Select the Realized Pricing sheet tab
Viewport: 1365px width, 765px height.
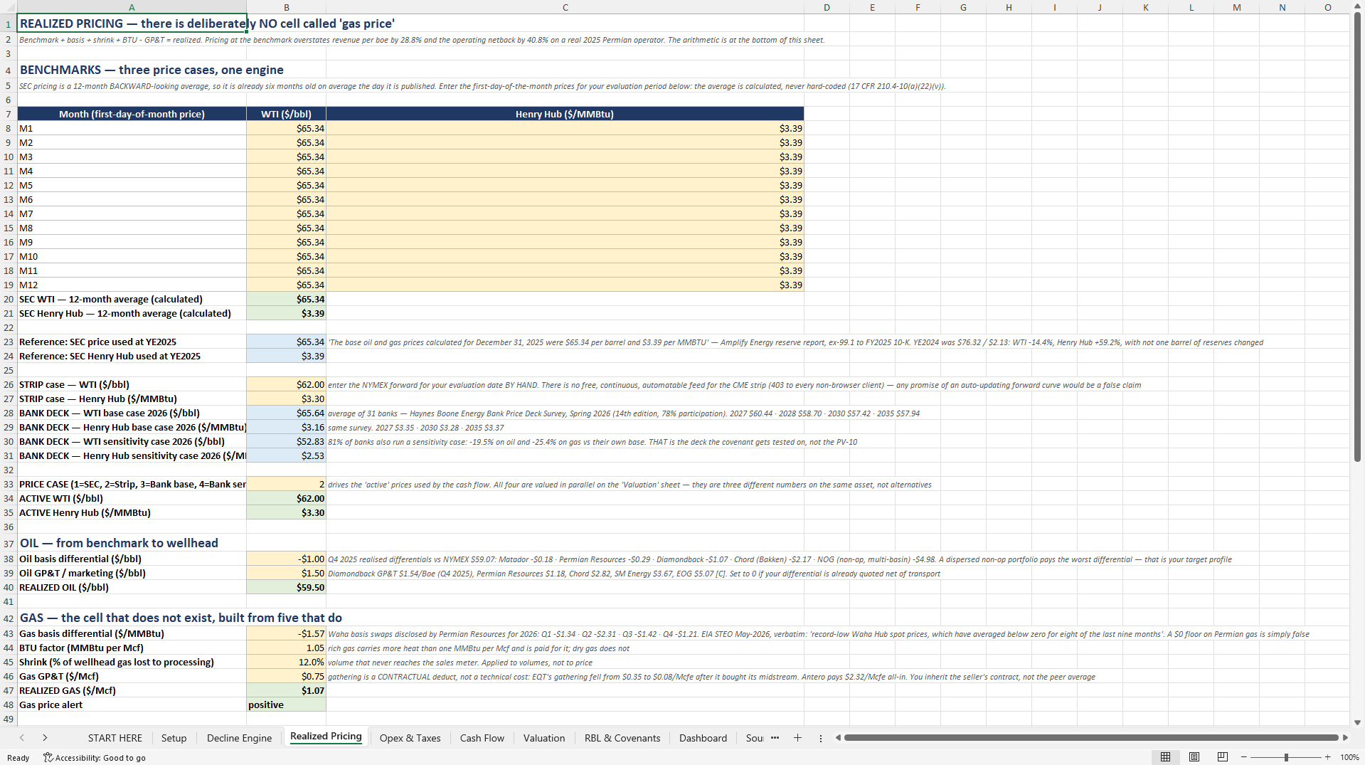pos(326,737)
